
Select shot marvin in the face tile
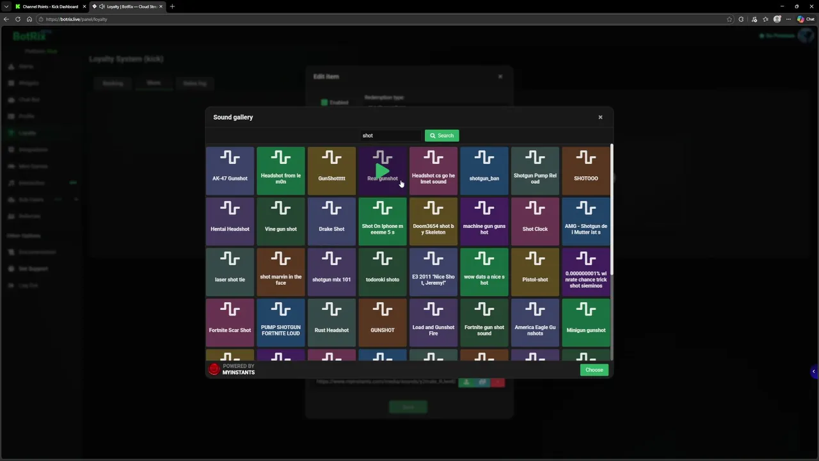tap(280, 272)
